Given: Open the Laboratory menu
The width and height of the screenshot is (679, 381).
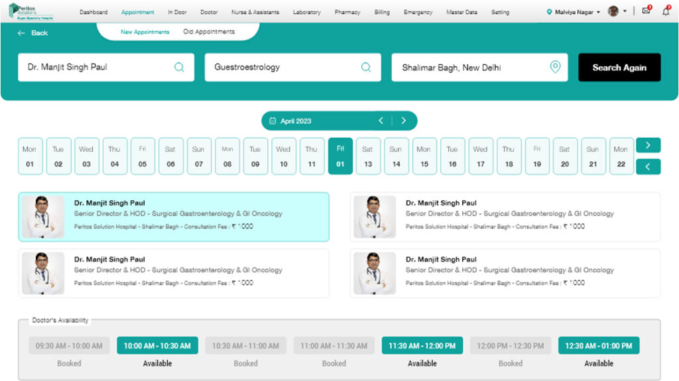Looking at the screenshot, I should pos(306,12).
